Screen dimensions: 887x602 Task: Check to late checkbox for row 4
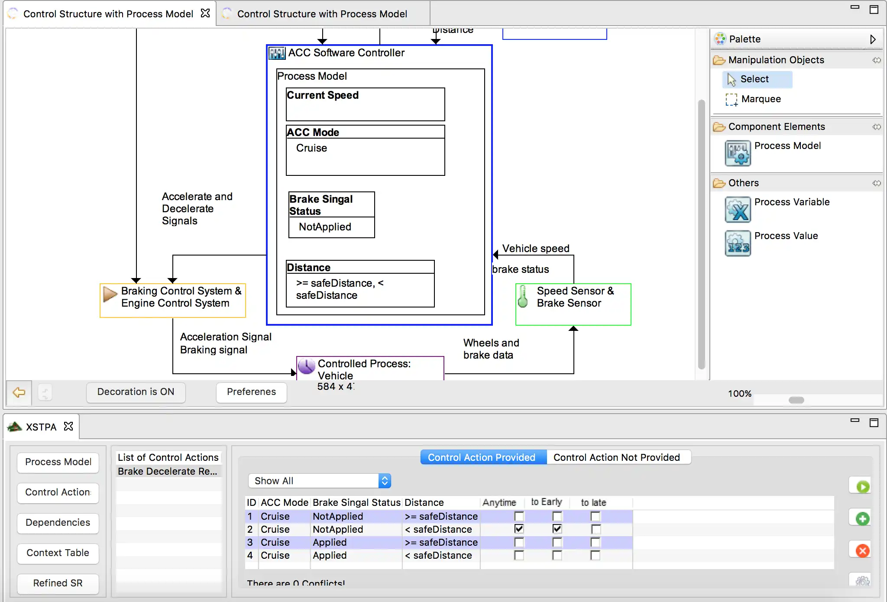coord(596,555)
